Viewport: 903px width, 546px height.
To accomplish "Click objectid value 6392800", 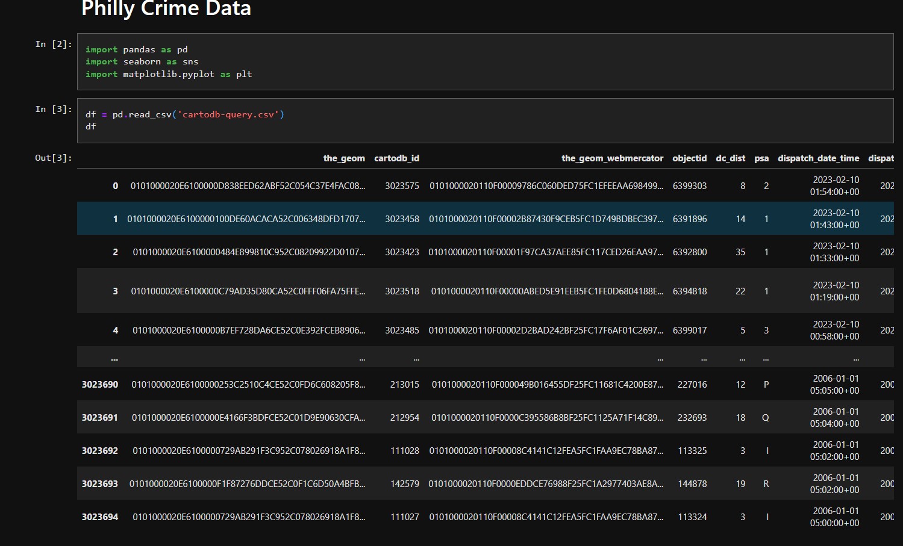I will (690, 252).
